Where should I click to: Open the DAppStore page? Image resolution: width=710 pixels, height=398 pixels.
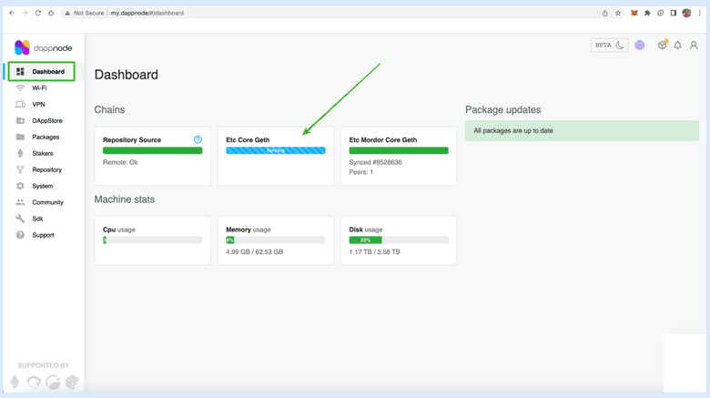coord(46,121)
